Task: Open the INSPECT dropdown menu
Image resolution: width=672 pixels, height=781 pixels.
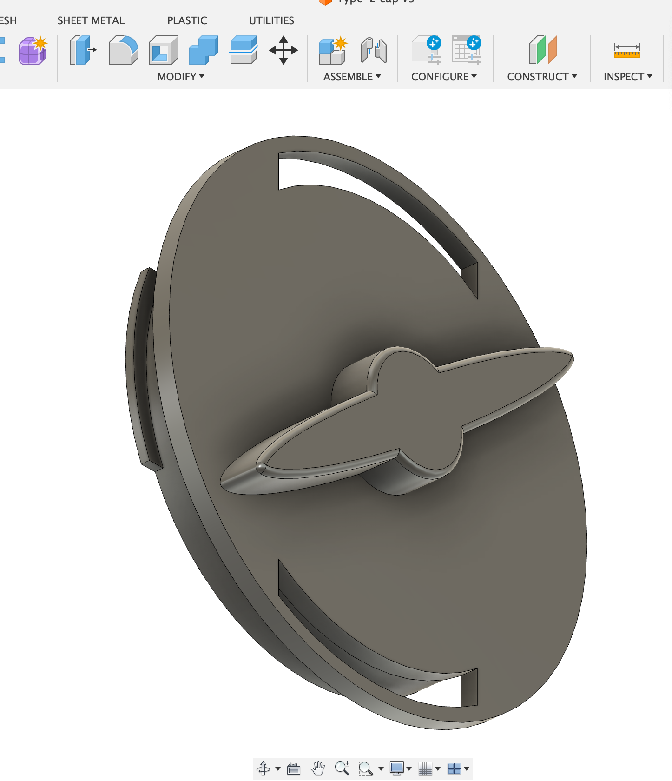Action: tap(627, 77)
